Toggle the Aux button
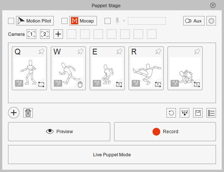 [194, 21]
